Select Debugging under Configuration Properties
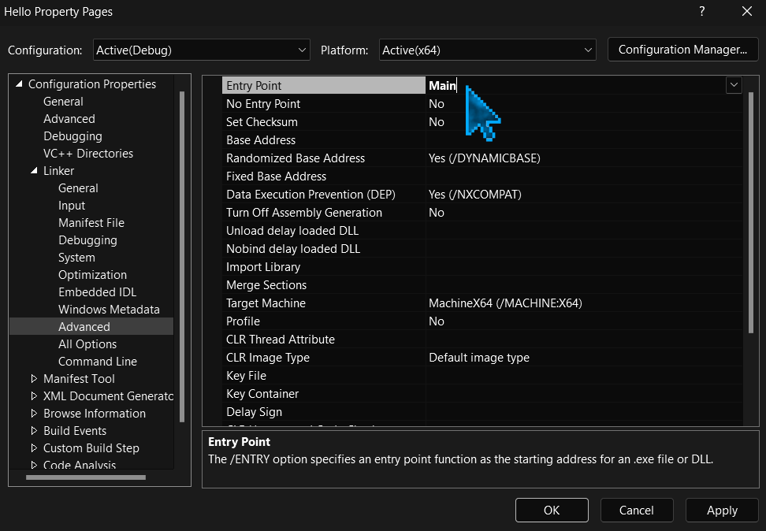766x531 pixels. 73,136
